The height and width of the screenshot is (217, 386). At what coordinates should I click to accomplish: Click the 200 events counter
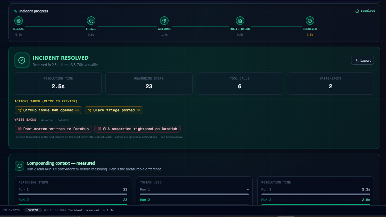click(11, 210)
